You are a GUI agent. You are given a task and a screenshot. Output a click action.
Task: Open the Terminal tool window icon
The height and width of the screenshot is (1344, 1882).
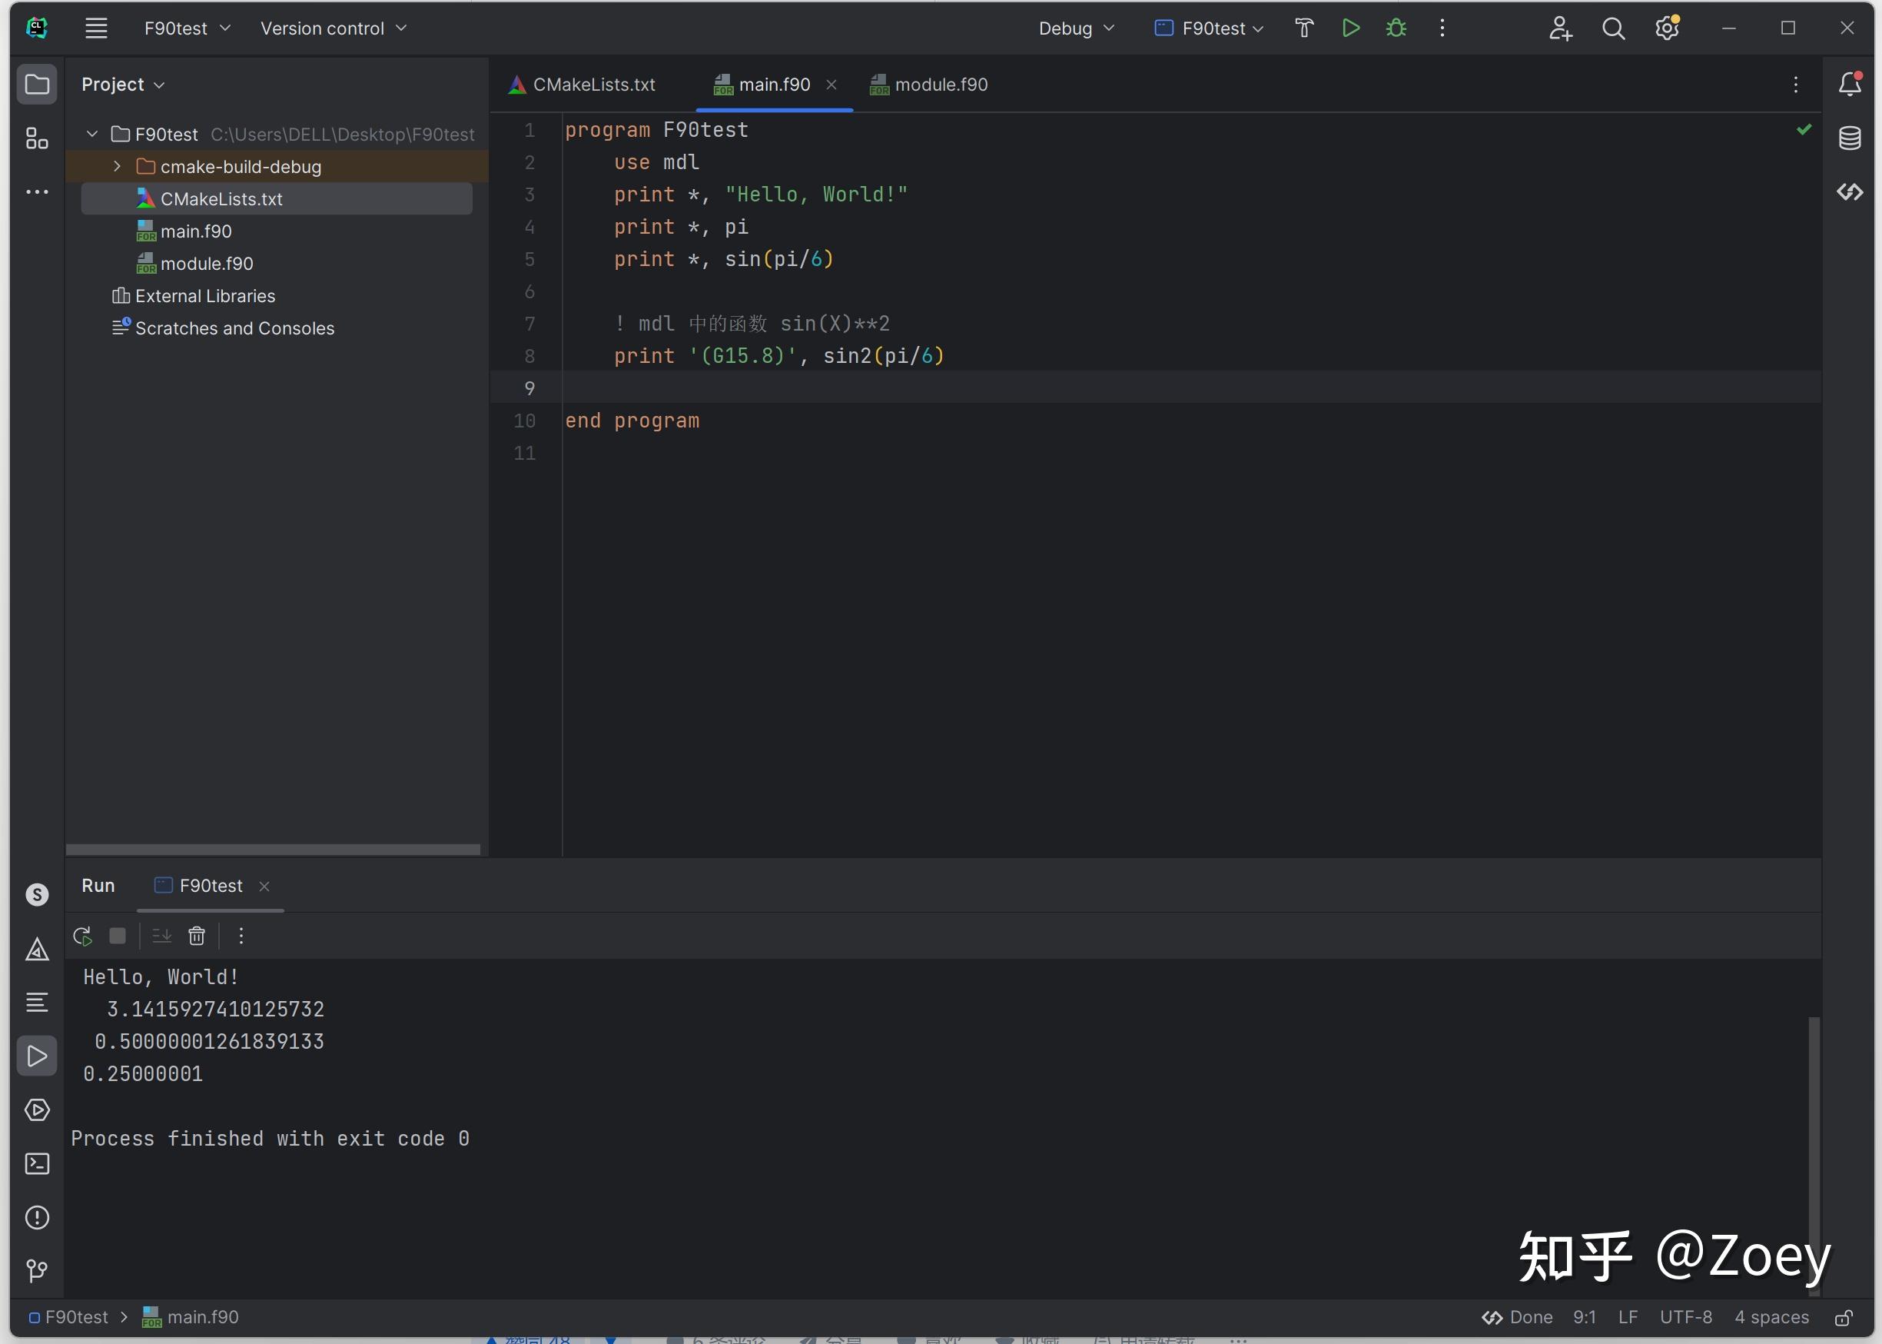(37, 1163)
